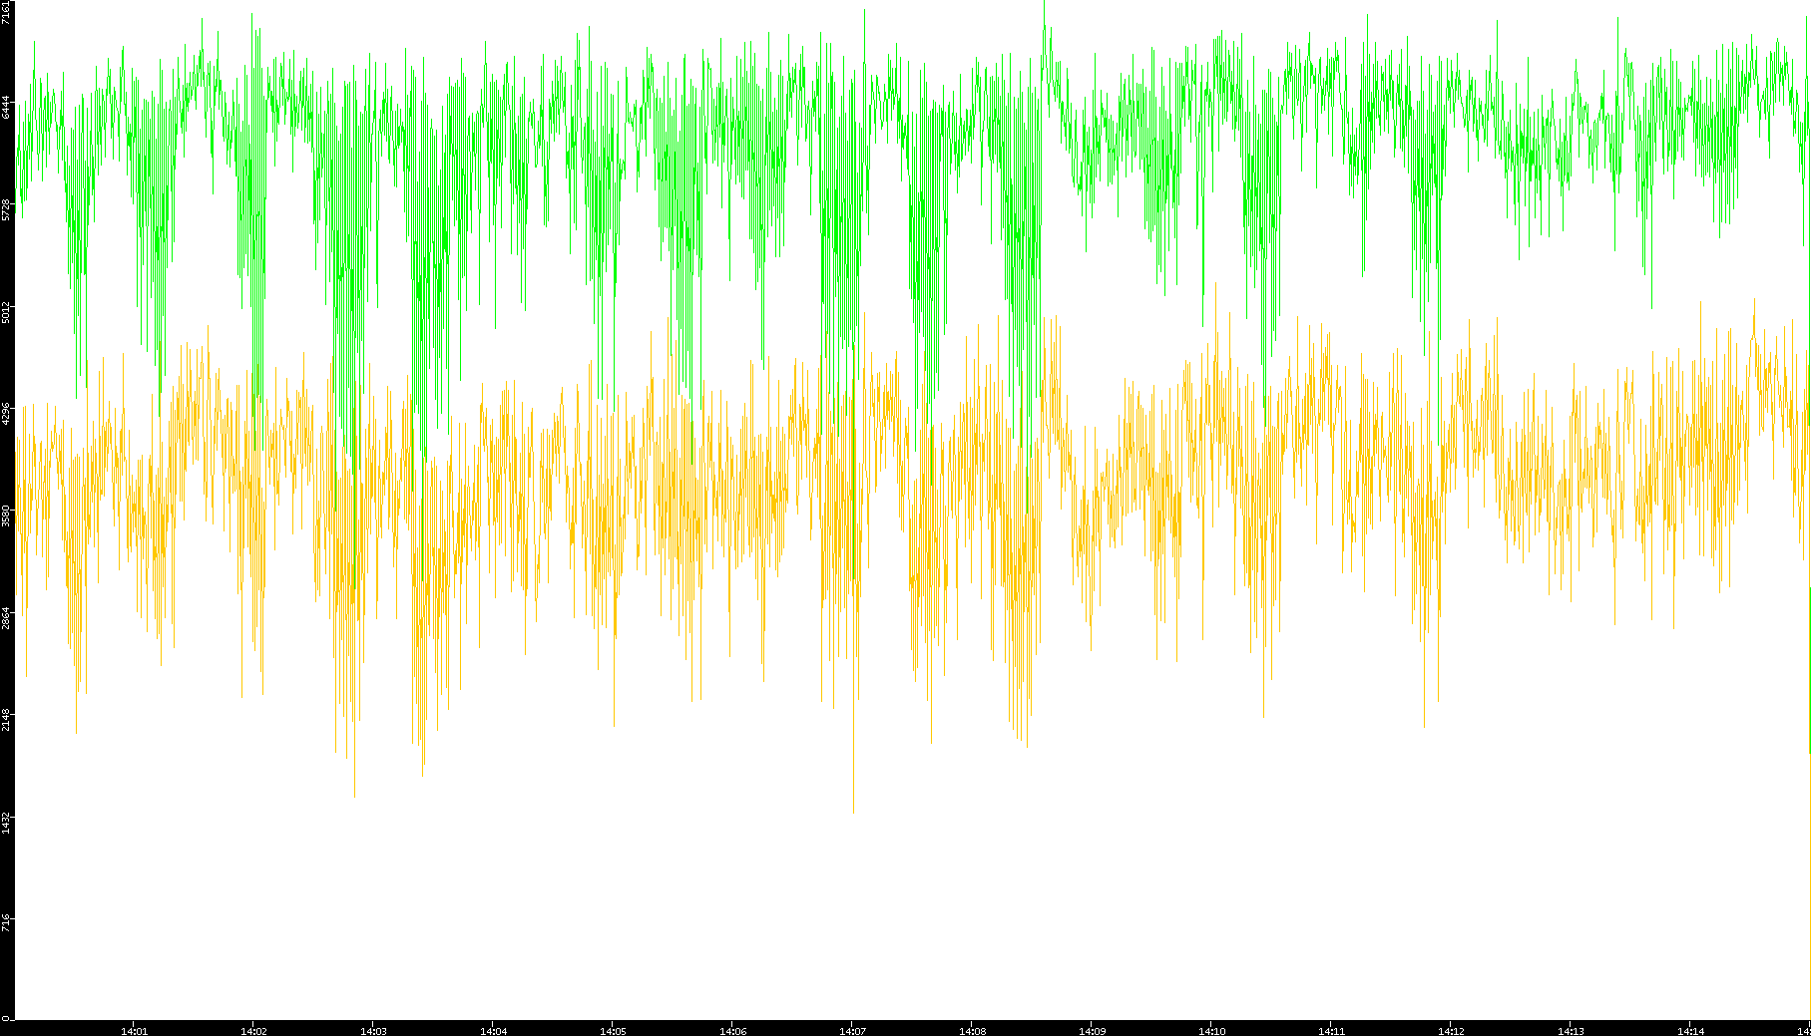
Task: Click the 2864 y-axis label
Action: click(x=7, y=617)
